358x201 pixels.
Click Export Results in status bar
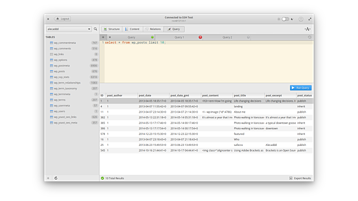(x=300, y=178)
